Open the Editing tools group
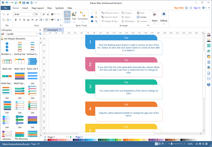Viewport: 212px width, 147px height. coord(164,16)
